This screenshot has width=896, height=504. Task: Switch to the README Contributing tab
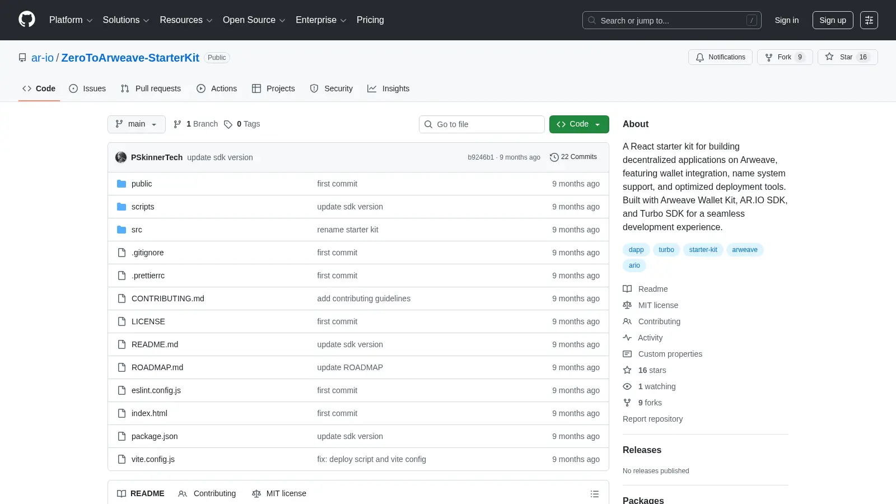point(207,494)
